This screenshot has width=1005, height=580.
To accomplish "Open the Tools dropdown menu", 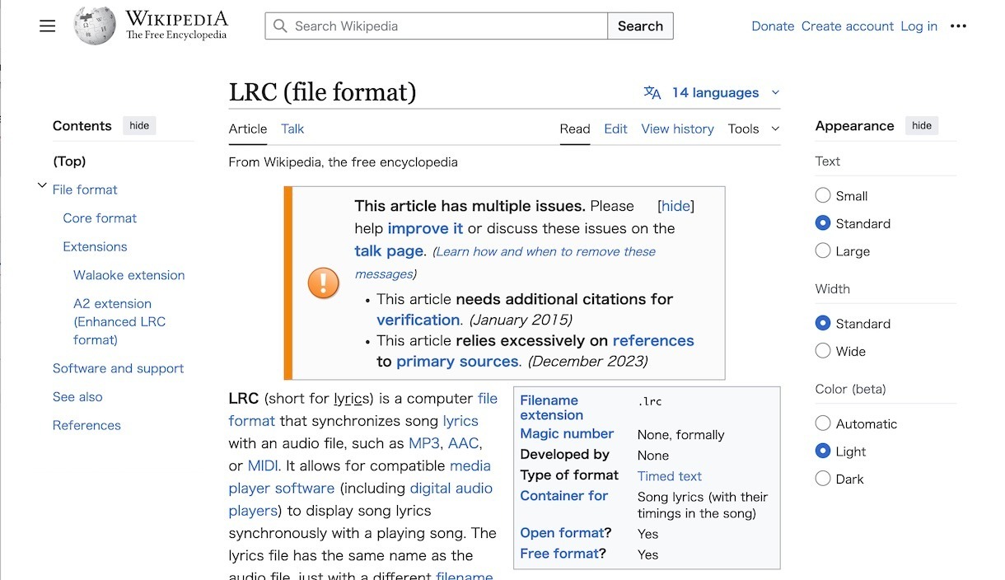I will 753,129.
